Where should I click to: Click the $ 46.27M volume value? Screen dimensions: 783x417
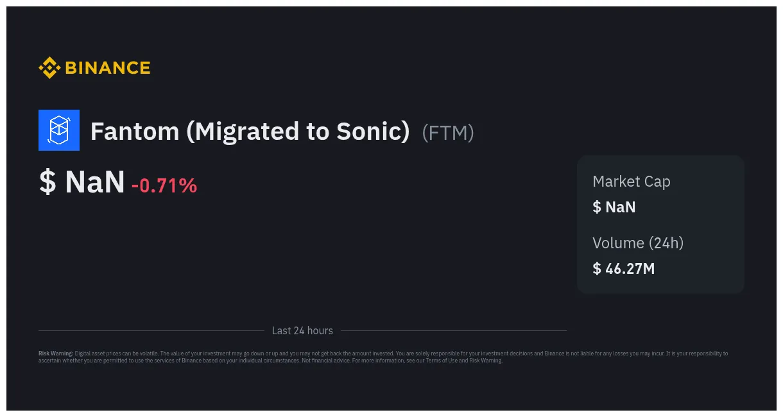[623, 269]
